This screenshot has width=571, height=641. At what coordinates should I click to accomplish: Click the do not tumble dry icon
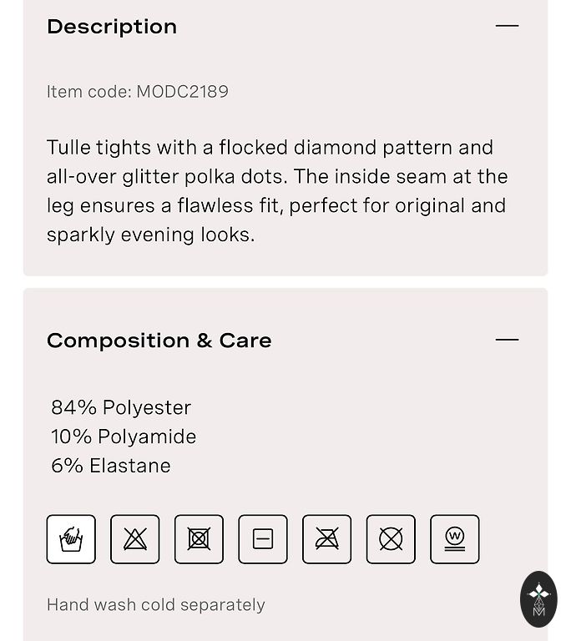pos(199,539)
